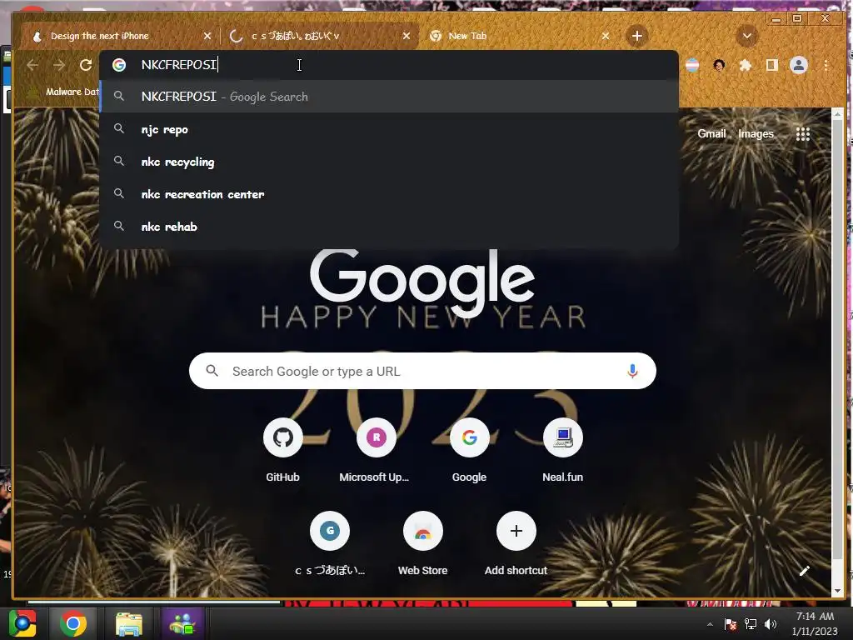Click the Add shortcut button

point(516,544)
